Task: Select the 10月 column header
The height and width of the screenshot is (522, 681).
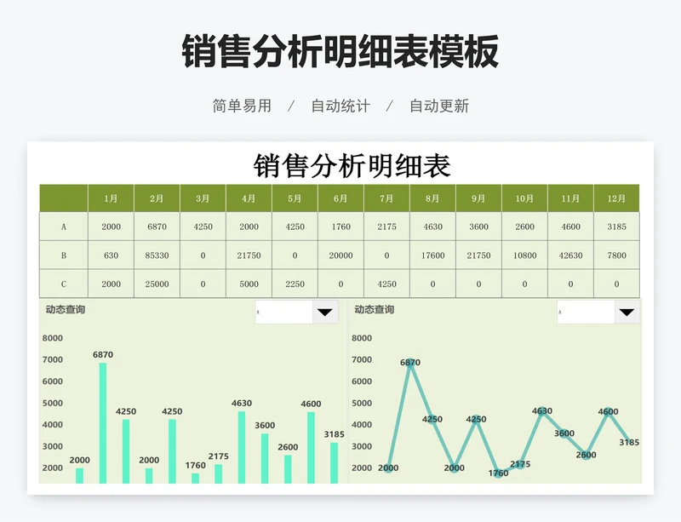Action: [524, 198]
